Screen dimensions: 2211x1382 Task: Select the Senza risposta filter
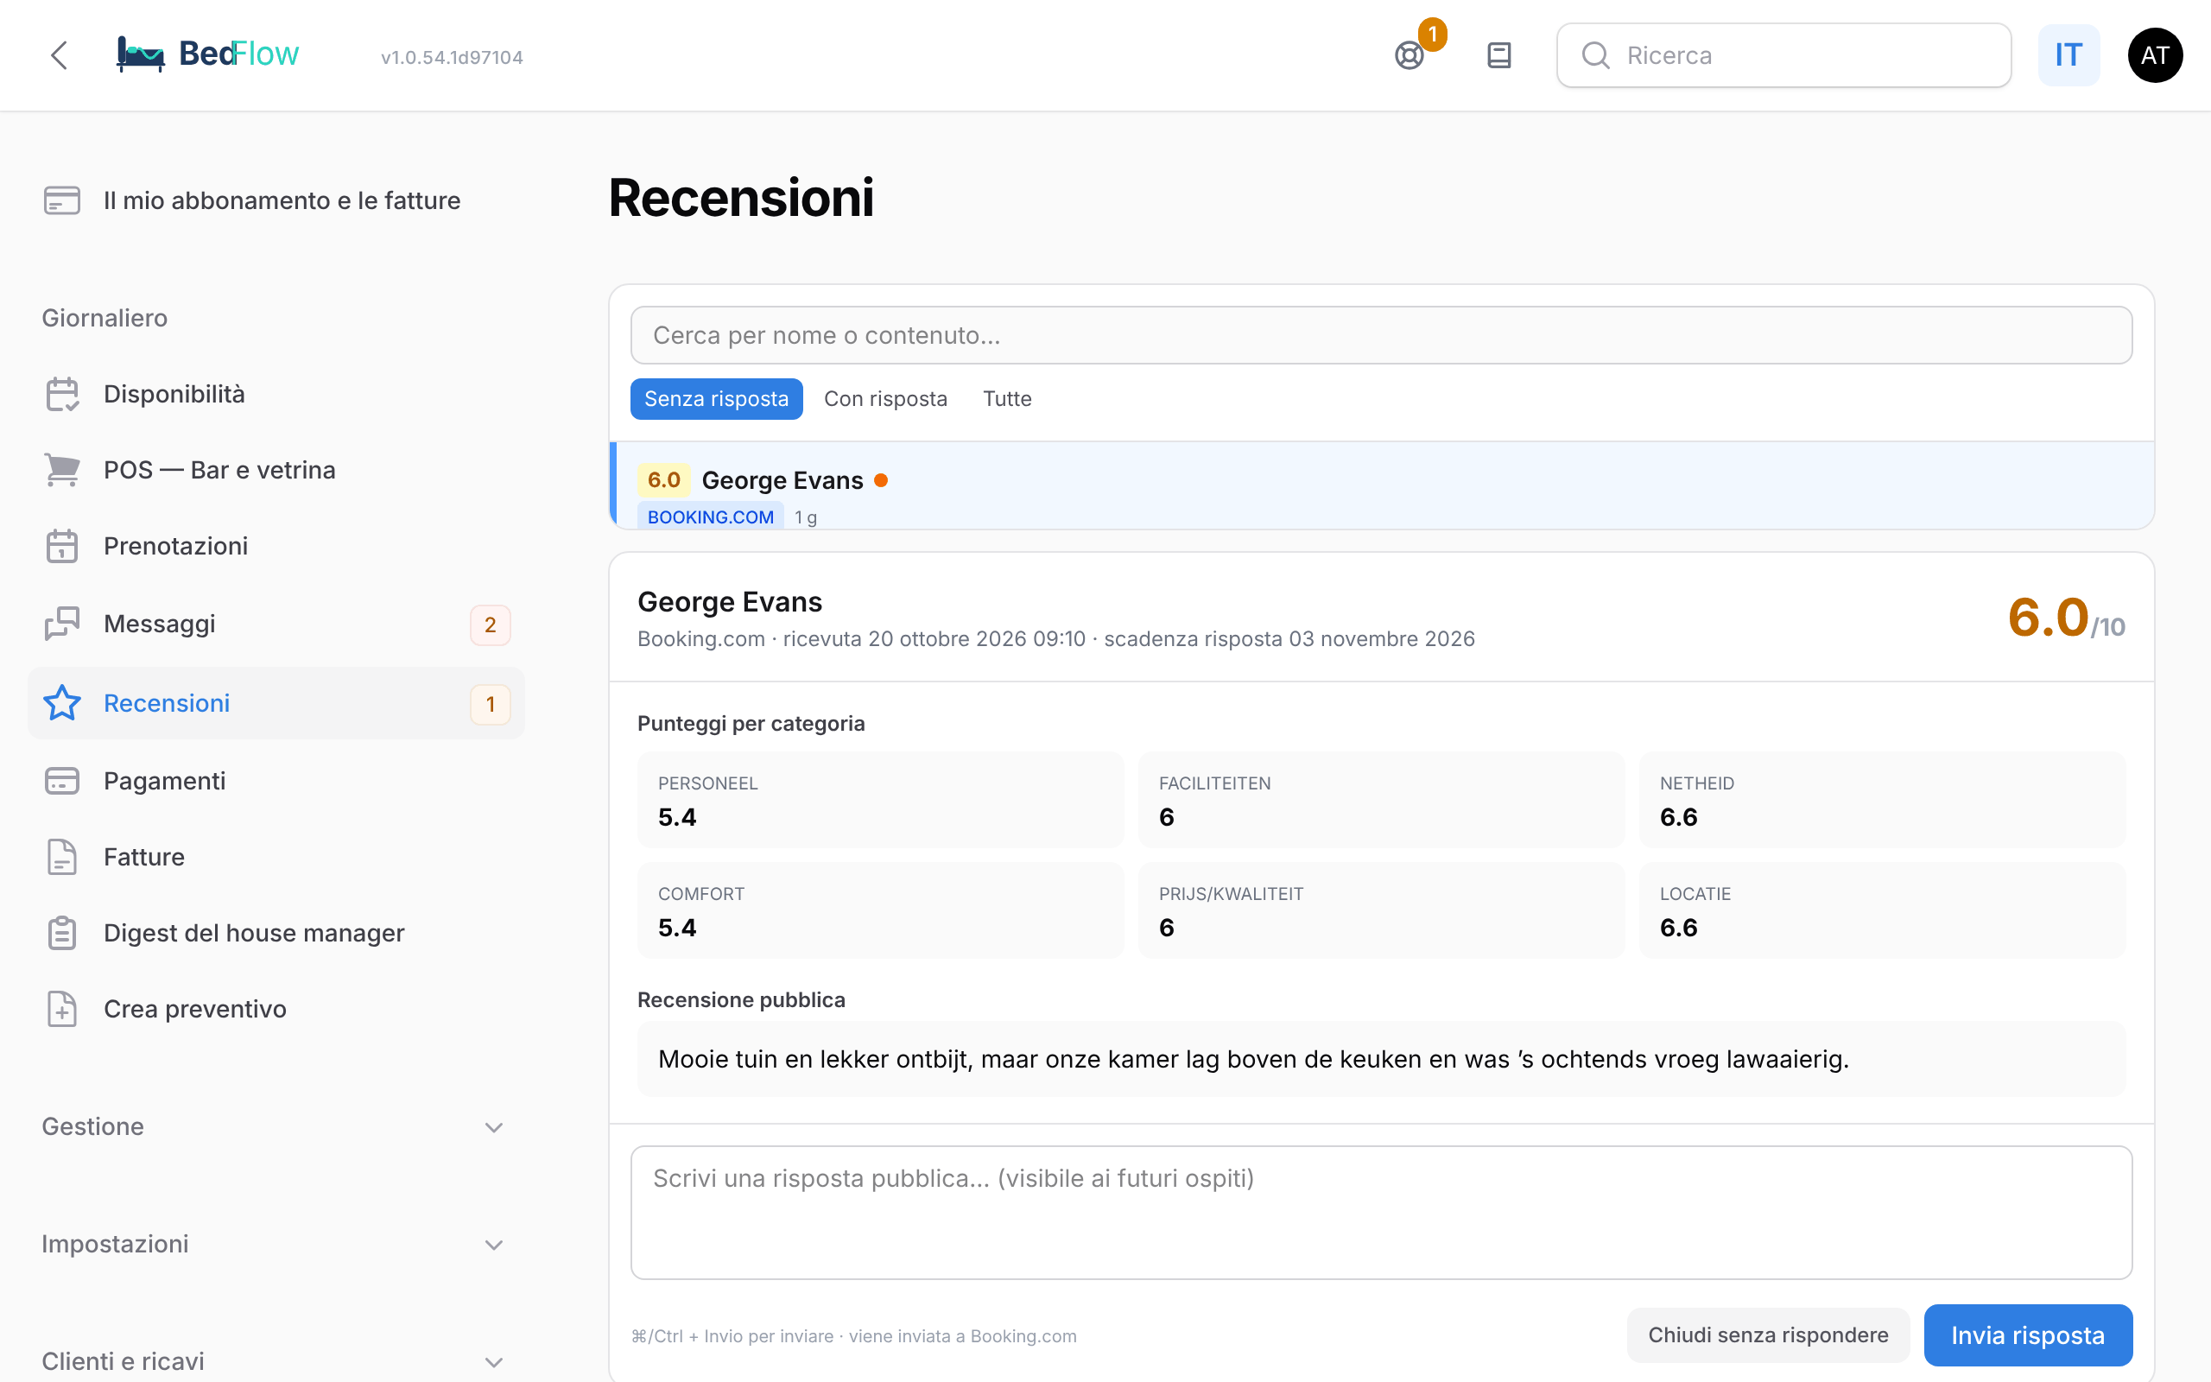coord(716,398)
